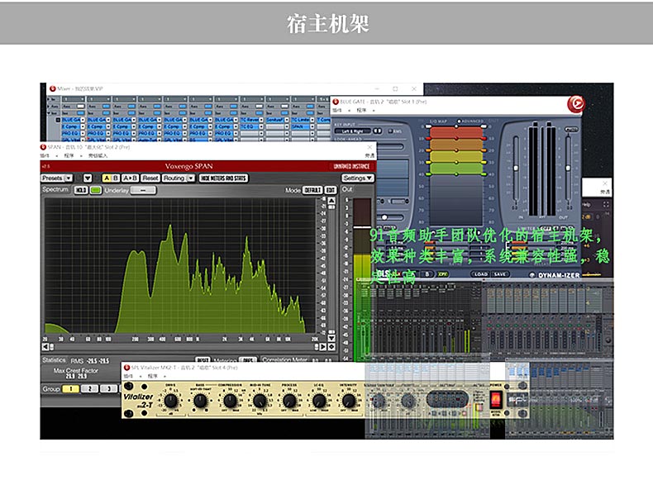Select the A state button in SPAN

click(107, 178)
